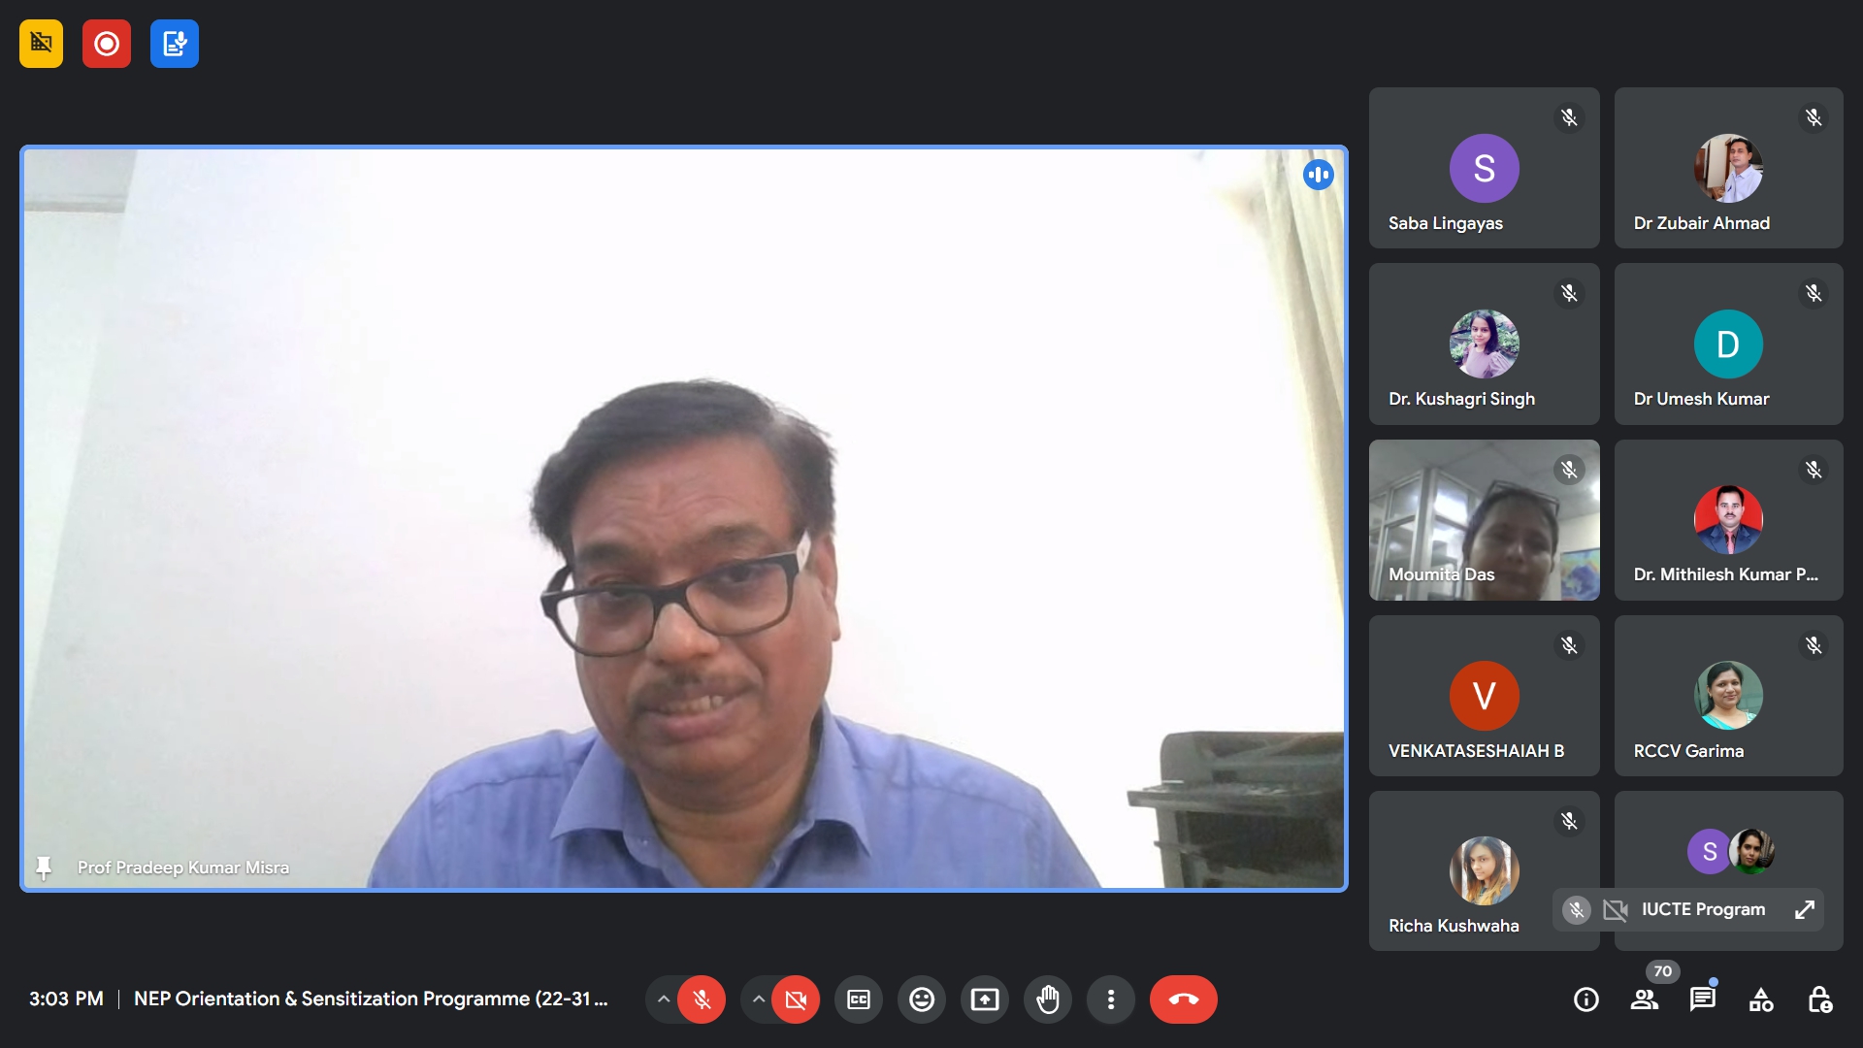
Task: Click the red record extension button
Action: coord(107,44)
